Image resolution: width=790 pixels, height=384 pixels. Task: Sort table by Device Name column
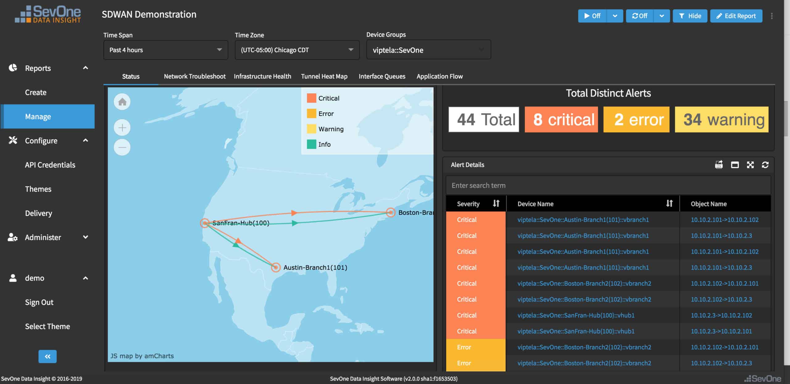pos(669,203)
